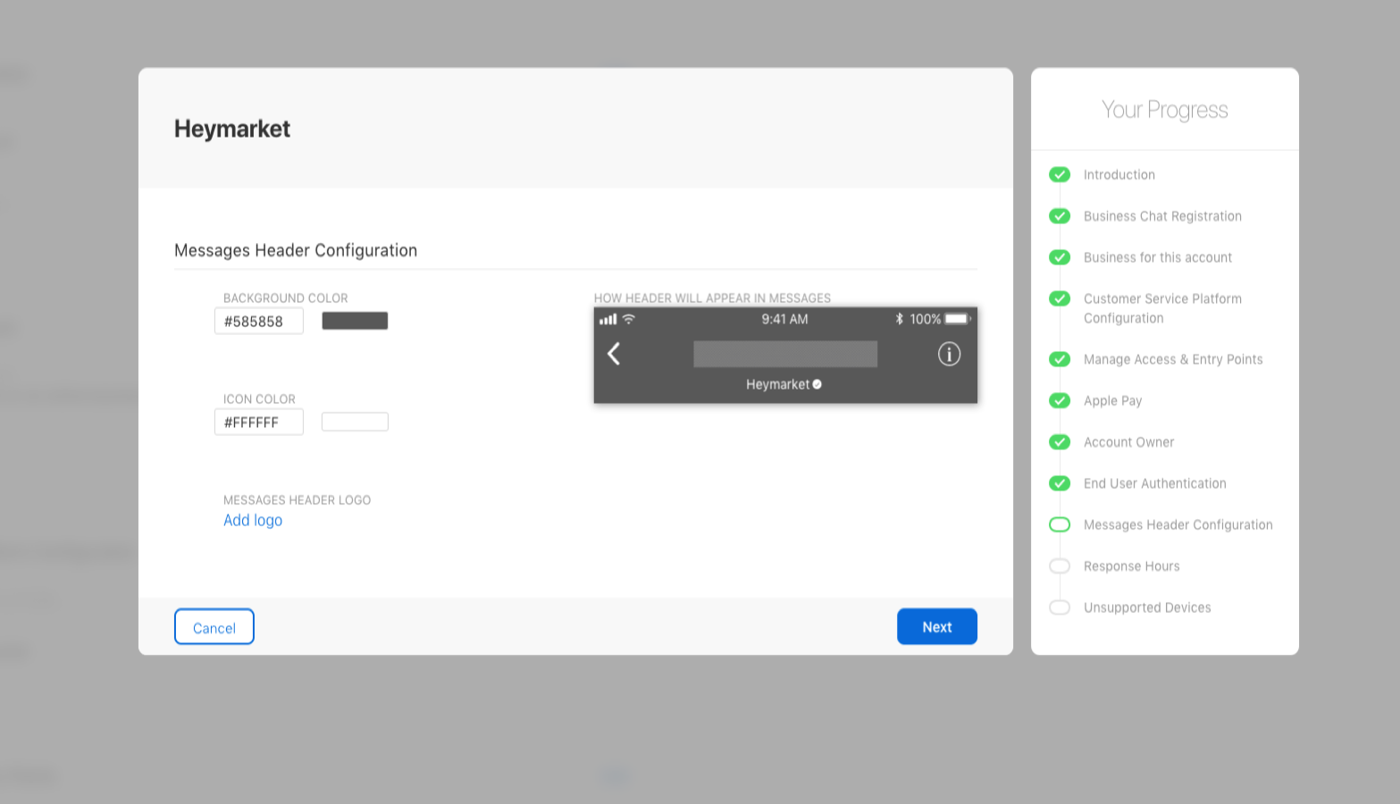The width and height of the screenshot is (1400, 804).
Task: Click the Add logo link
Action: pos(253,520)
